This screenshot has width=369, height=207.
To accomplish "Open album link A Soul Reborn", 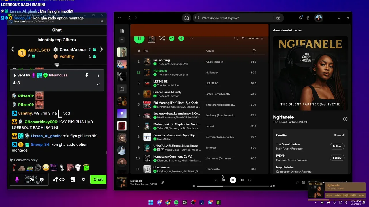I will point(214,62).
